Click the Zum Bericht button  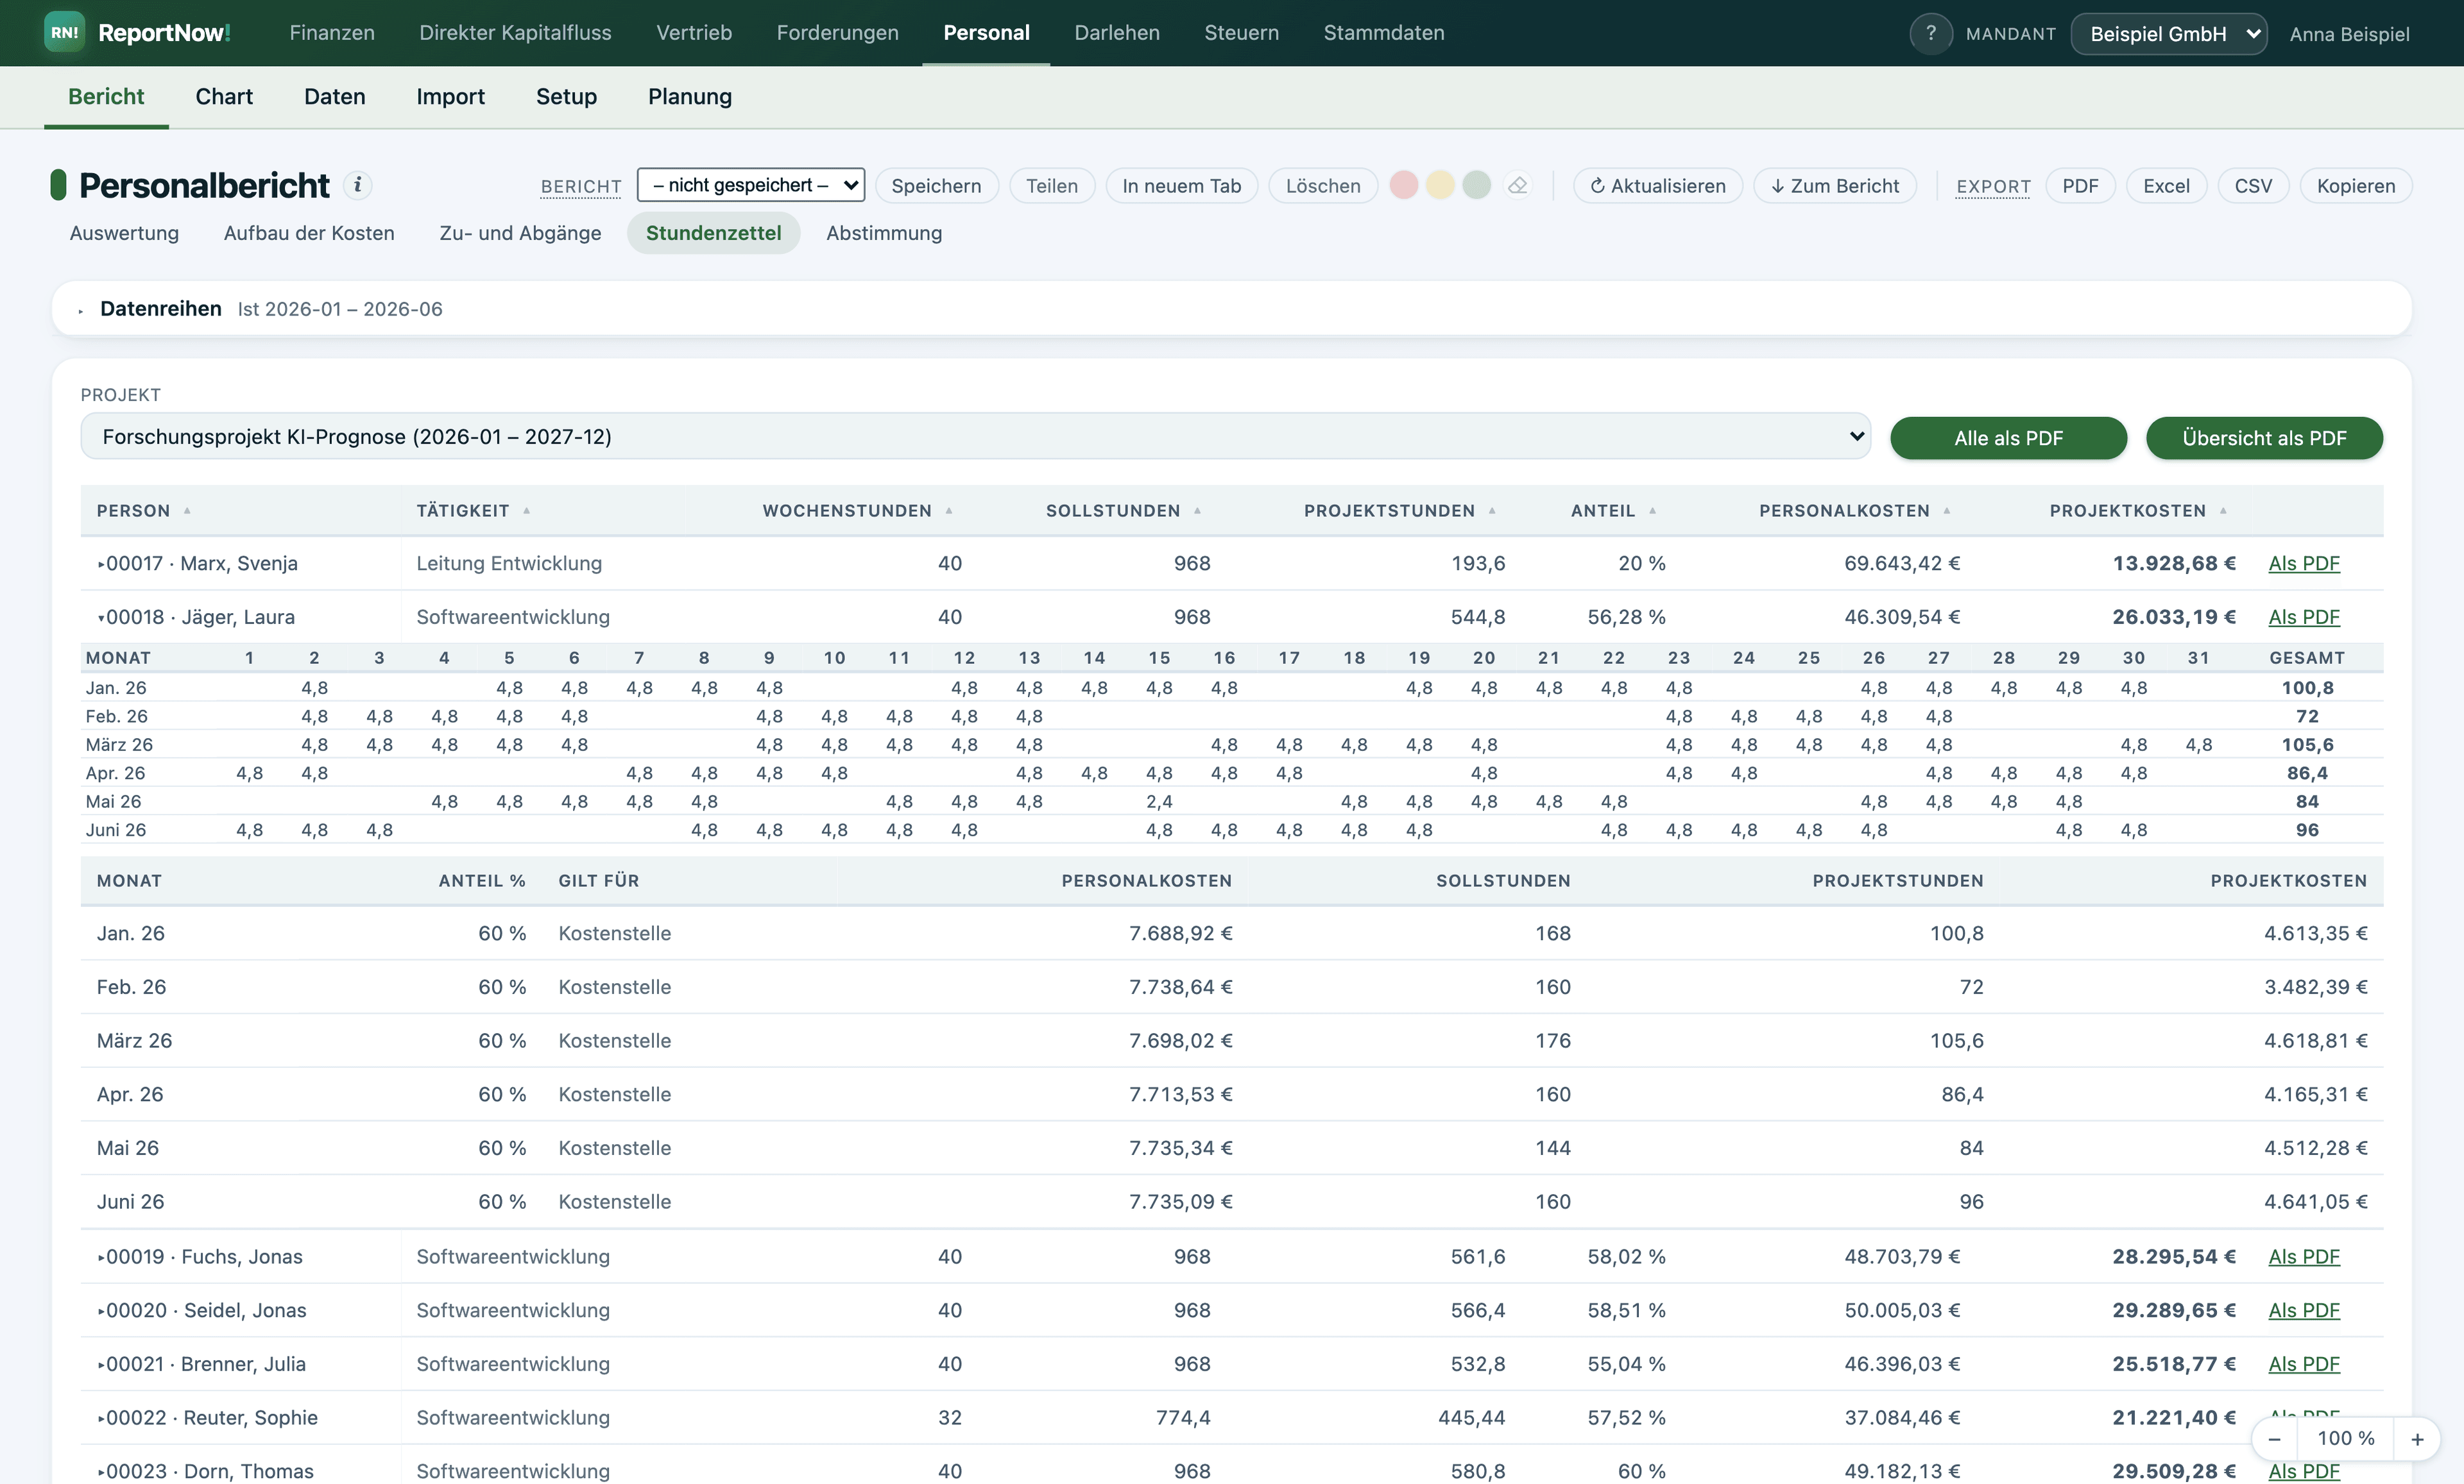pyautogui.click(x=1834, y=186)
